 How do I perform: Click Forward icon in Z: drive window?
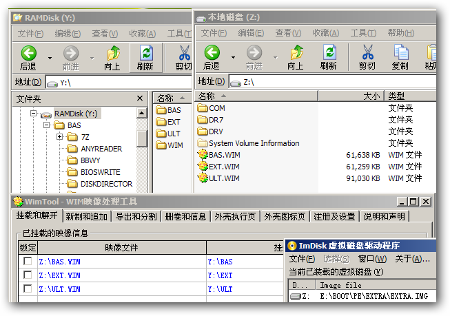[x=254, y=52]
